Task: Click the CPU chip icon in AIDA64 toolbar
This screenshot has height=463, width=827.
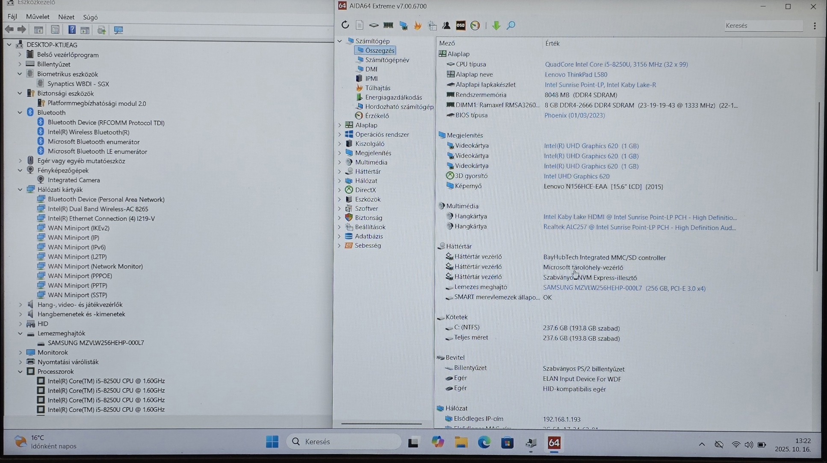Action: (x=374, y=26)
